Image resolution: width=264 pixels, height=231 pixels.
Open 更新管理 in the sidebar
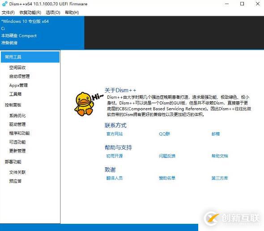[x=17, y=151]
